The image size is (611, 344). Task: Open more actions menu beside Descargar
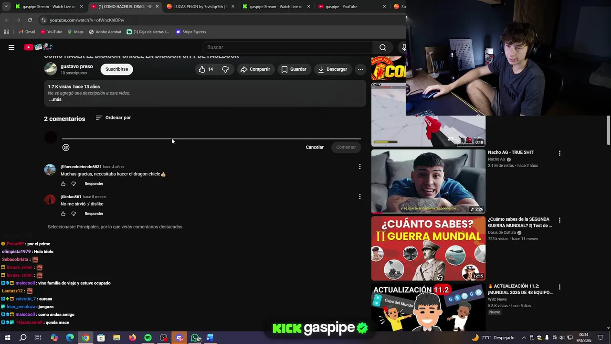pos(360,69)
